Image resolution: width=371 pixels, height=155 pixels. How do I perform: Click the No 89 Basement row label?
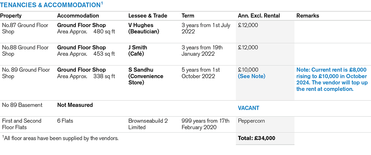tap(22, 105)
